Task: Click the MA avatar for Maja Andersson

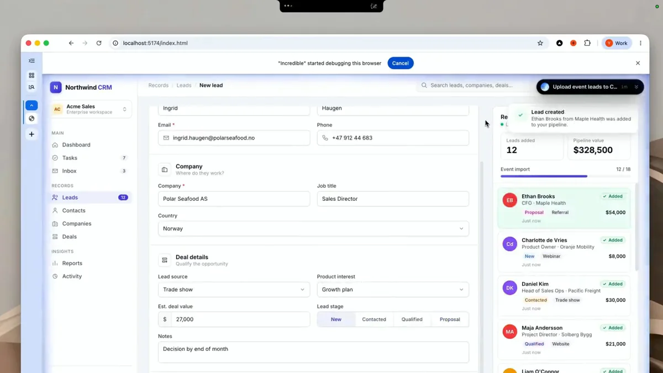Action: click(510, 332)
